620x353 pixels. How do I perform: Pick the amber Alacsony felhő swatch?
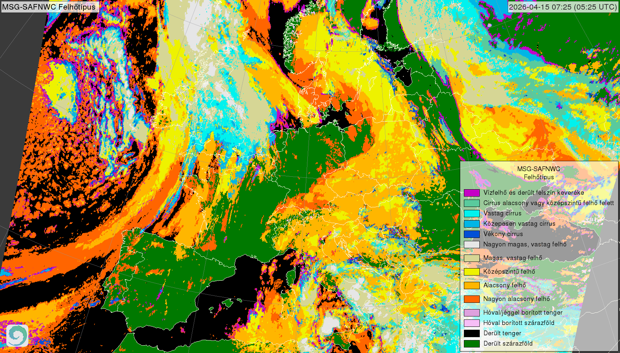pos(471,285)
